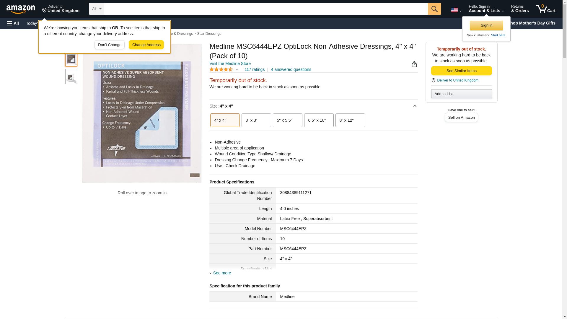The image size is (567, 319).
Task: Click the See Similar Items button
Action: [461, 71]
